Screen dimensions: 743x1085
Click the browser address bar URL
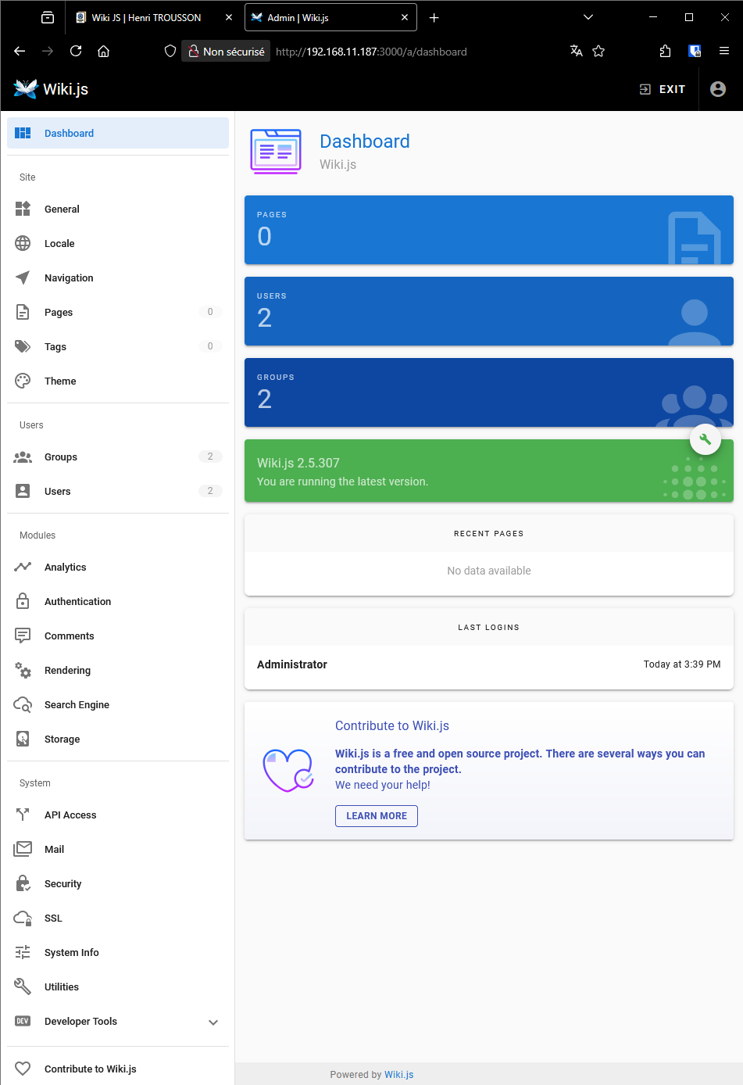(371, 52)
